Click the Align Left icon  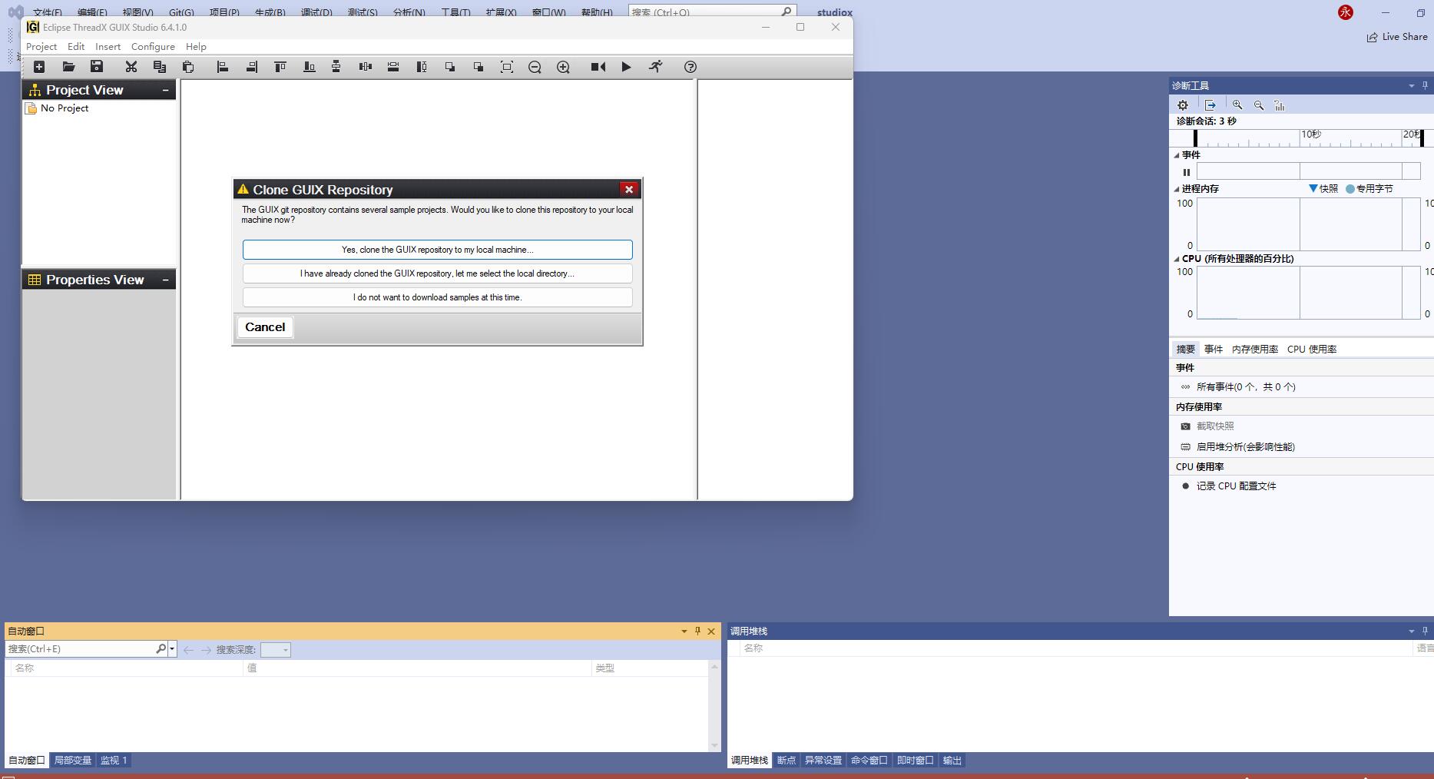point(223,67)
